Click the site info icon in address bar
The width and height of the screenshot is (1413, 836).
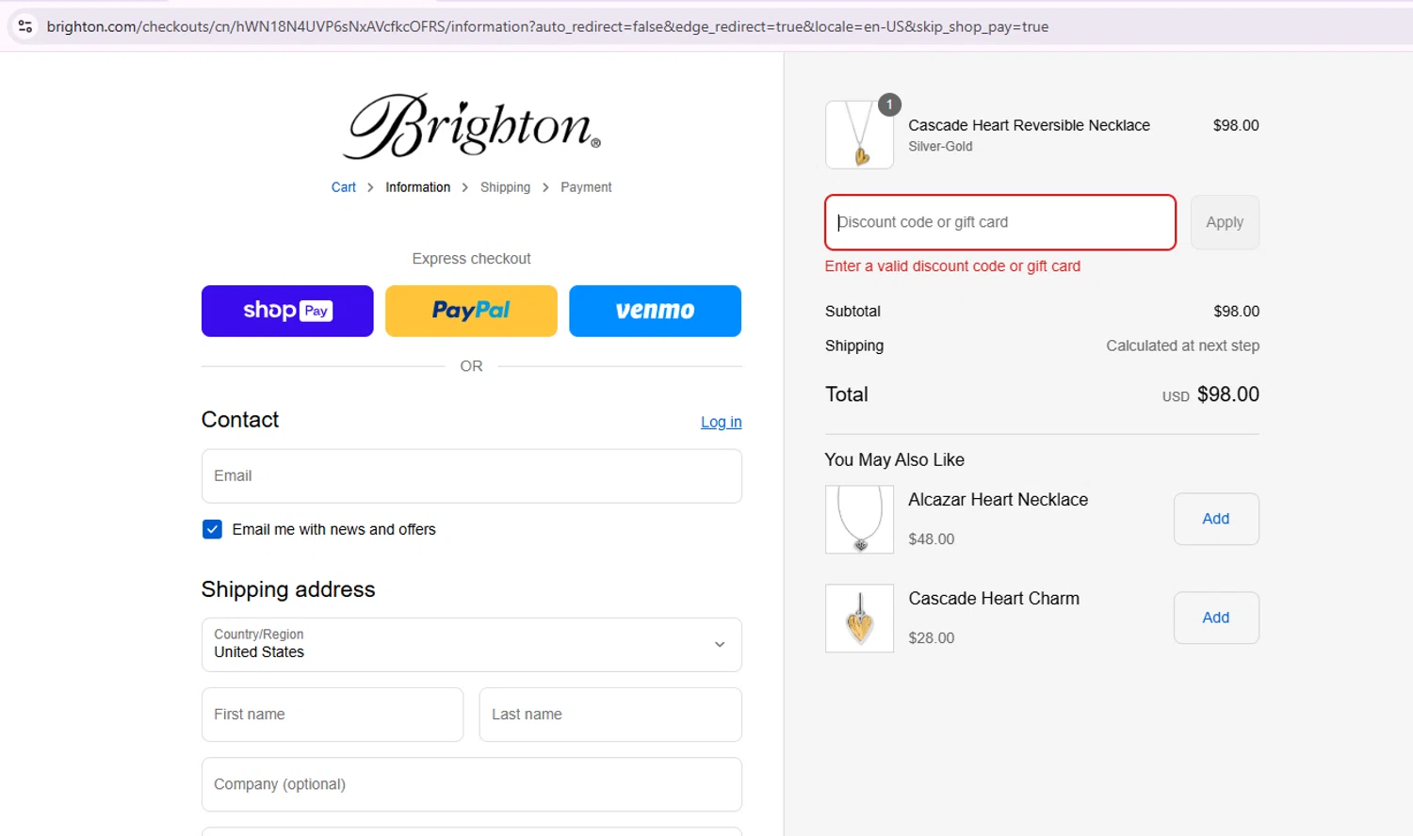pyautogui.click(x=25, y=26)
